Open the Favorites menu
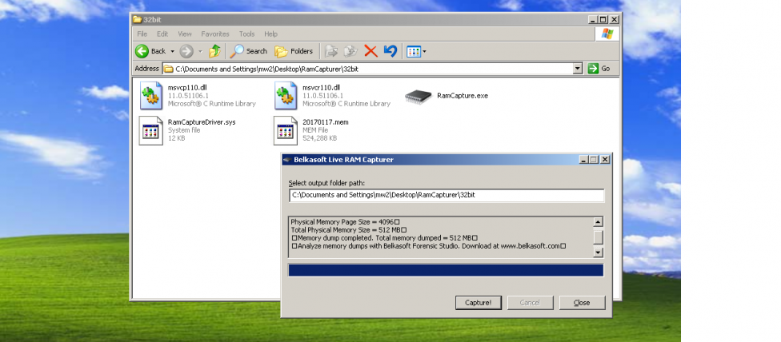The height and width of the screenshot is (342, 781). click(215, 34)
